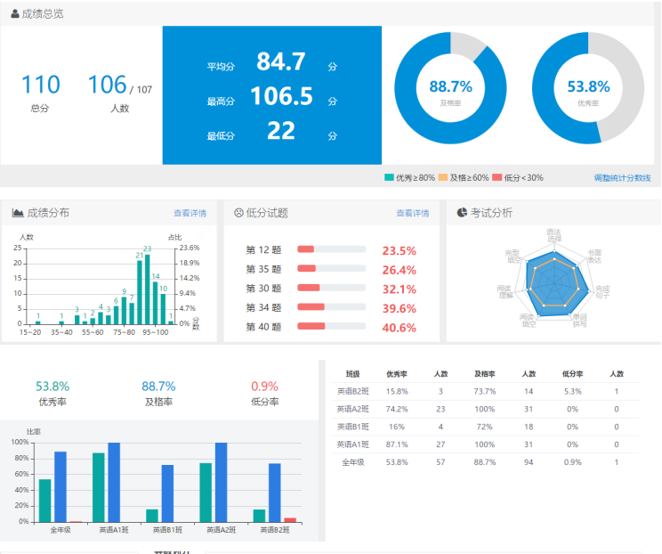Open 查看详情 link in 低分试题 panel
This screenshot has height=554, width=662.
pos(413,214)
